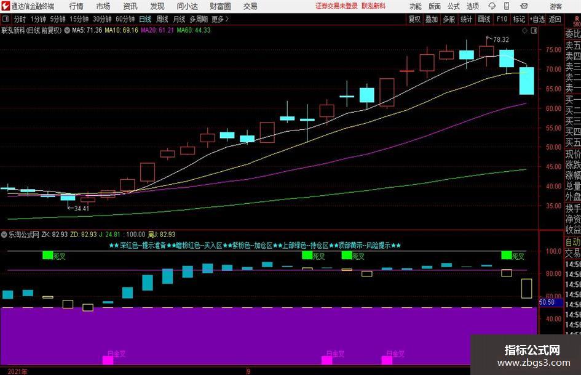Open the 选项 menu
The height and width of the screenshot is (375, 581).
(x=472, y=6)
